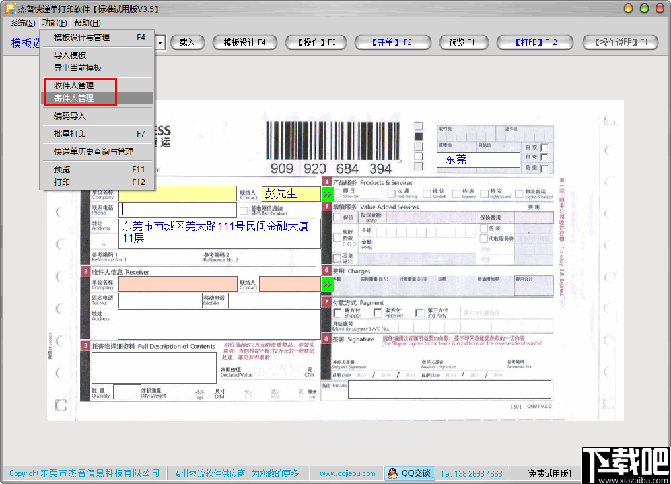Click the sender company name yellow field
This screenshot has width=671, height=484.
[x=178, y=193]
